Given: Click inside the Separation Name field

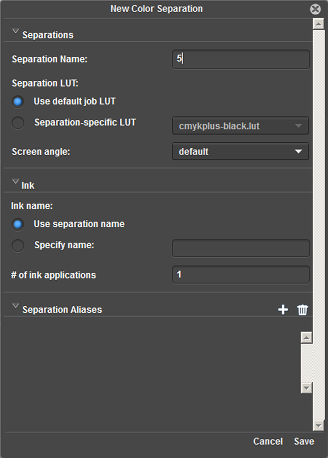Looking at the screenshot, I should click(x=240, y=59).
